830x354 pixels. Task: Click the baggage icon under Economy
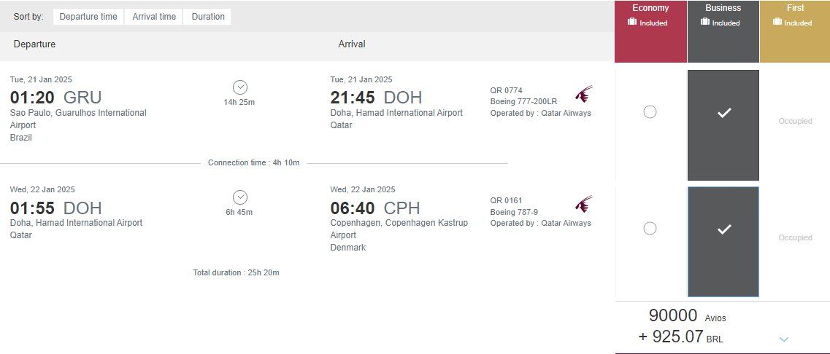pos(632,23)
